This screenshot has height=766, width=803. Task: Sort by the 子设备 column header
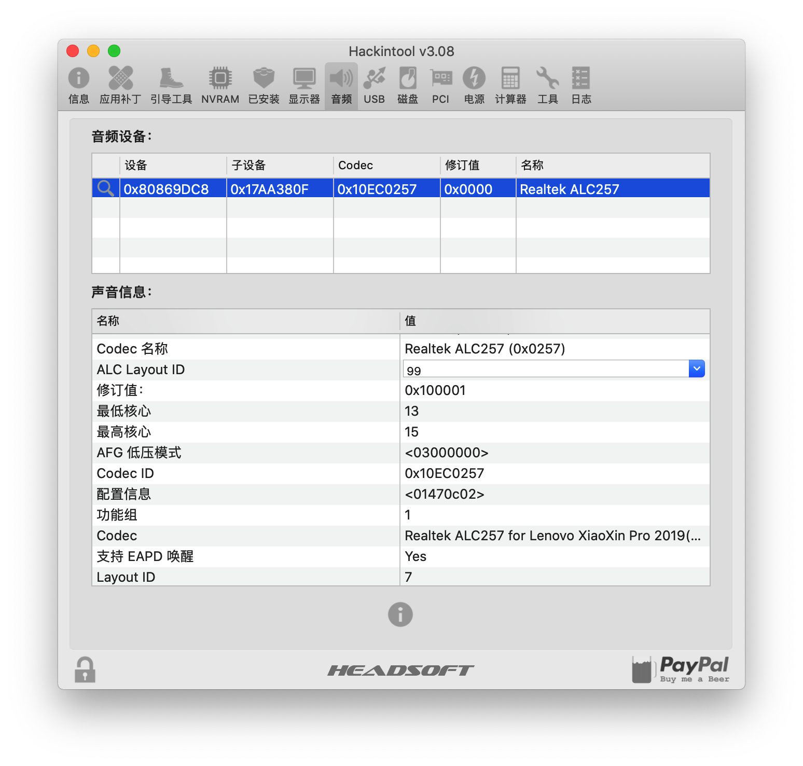[x=280, y=166]
